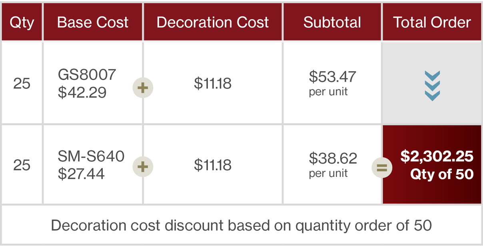Click the Decoration Cost header

point(213,22)
